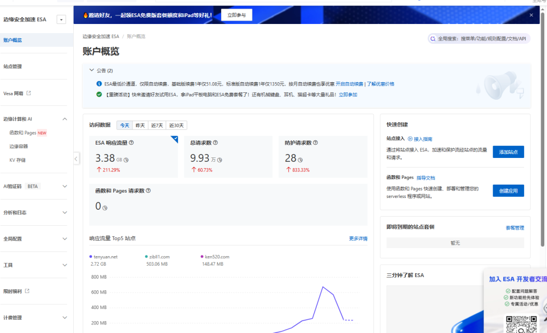Click 接入指南 link
Image resolution: width=547 pixels, height=333 pixels.
(x=423, y=139)
